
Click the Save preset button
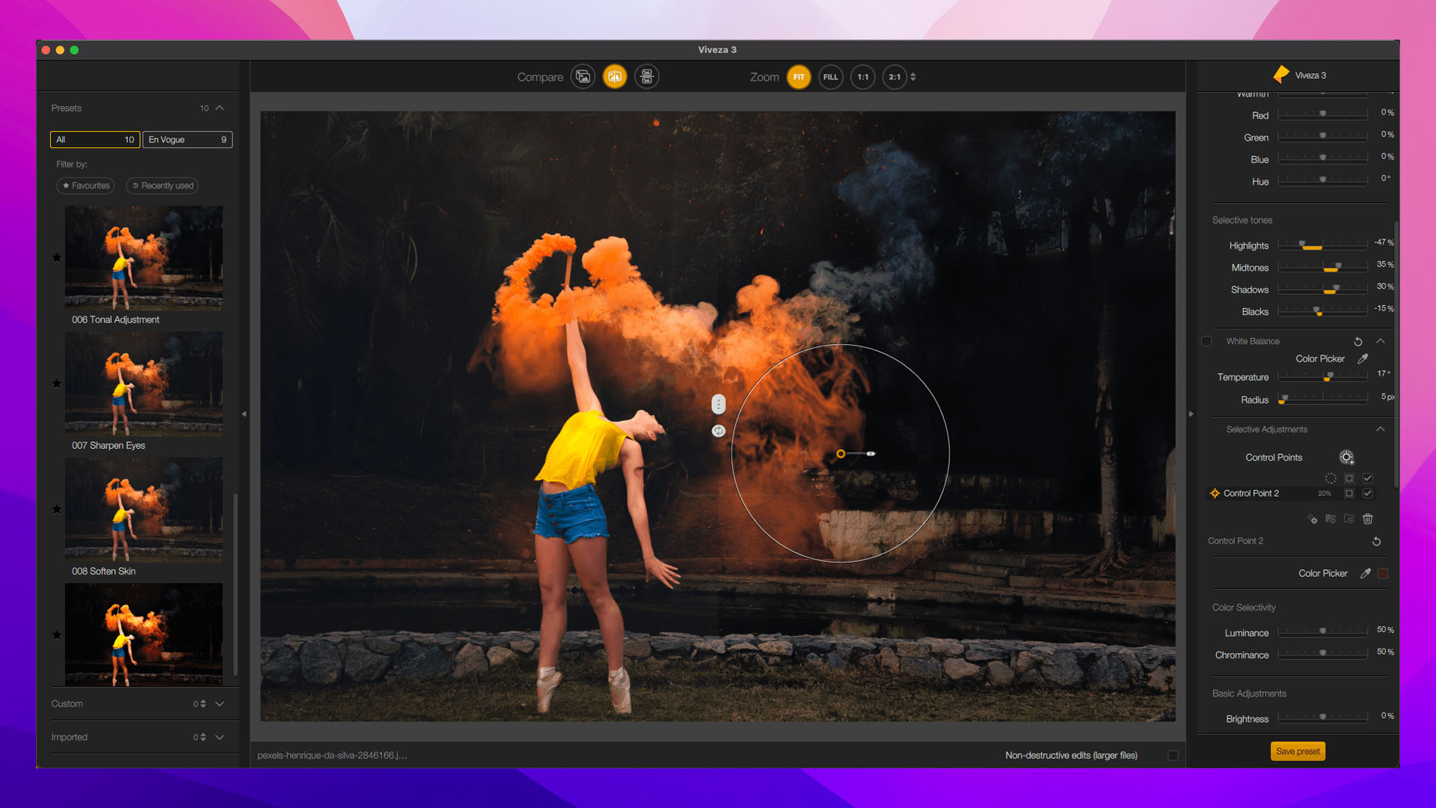coord(1298,751)
